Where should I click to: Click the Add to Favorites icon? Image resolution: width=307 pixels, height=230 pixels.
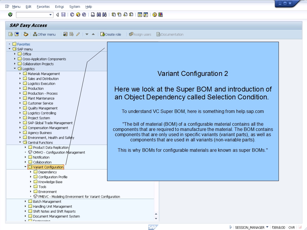point(65,34)
